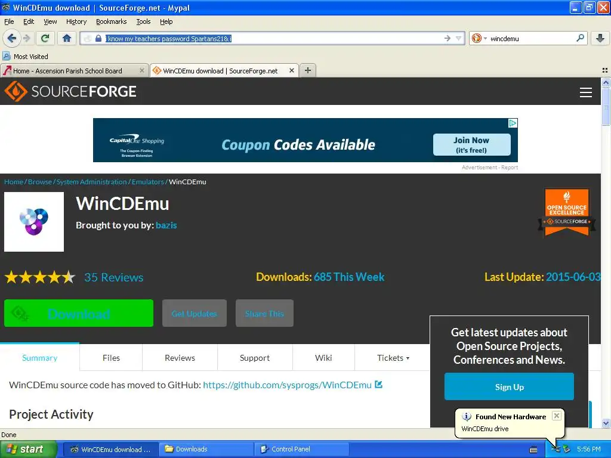The height and width of the screenshot is (458, 611).
Task: Click the Emulators breadcrumb link
Action: [148, 182]
